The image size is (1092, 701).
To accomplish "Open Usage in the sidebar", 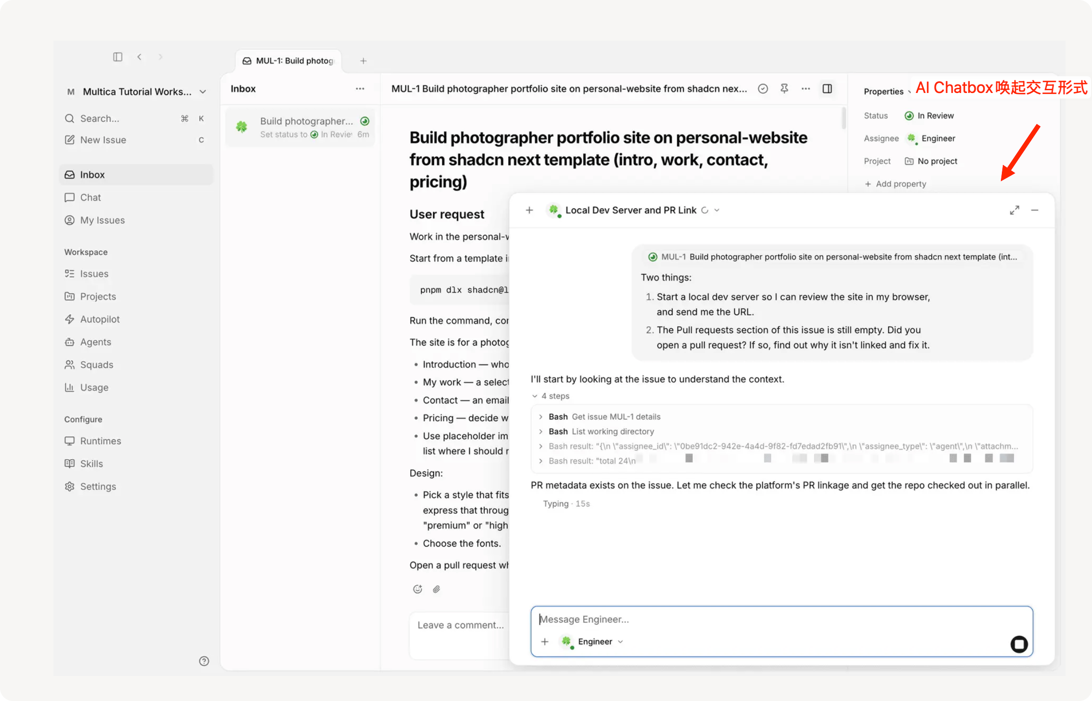I will point(136,388).
